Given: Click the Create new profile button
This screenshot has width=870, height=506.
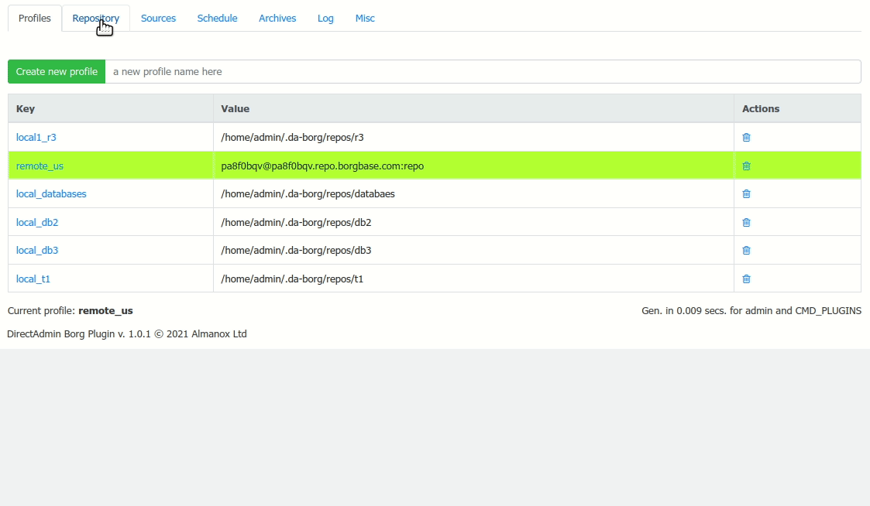Looking at the screenshot, I should pyautogui.click(x=57, y=71).
